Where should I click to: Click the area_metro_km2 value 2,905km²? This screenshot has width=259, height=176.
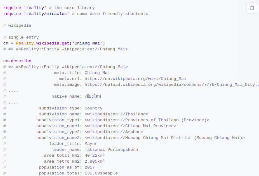point(95,161)
